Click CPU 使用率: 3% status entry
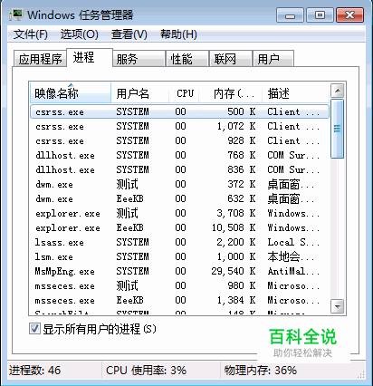Screen dimensions: 373x386 147,371
